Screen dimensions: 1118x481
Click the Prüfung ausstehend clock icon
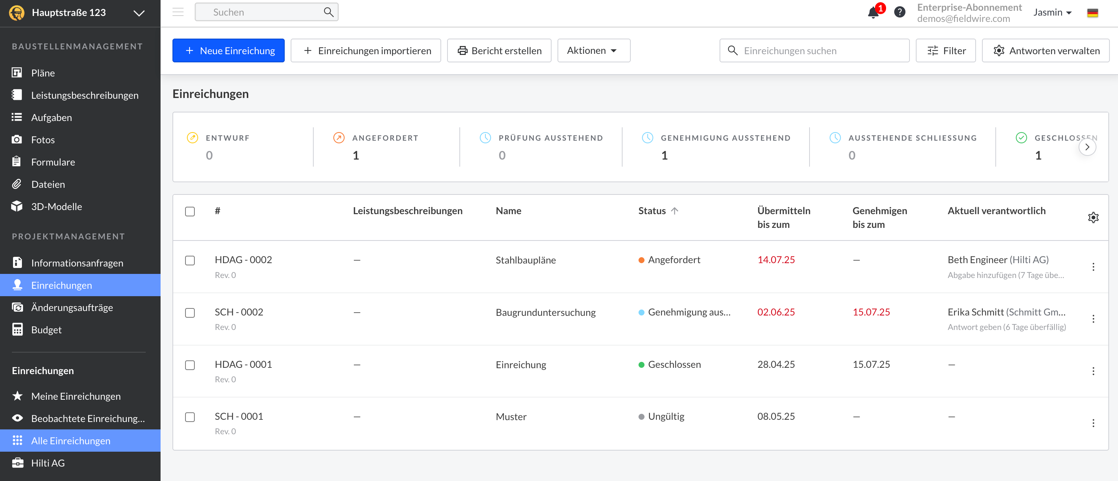pos(485,138)
